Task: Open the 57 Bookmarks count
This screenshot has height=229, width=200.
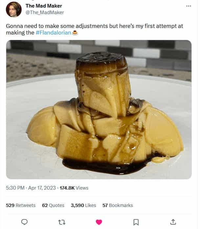Action: [118, 205]
